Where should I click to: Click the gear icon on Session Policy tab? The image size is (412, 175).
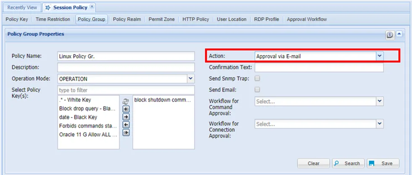tap(48, 8)
